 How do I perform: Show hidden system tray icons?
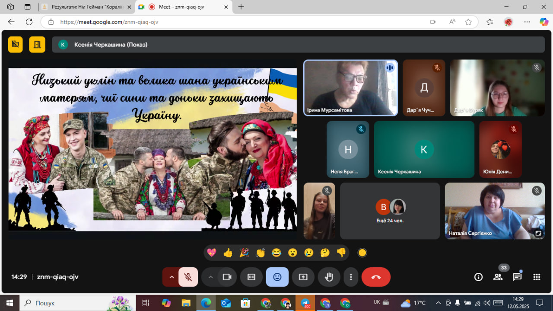pyautogui.click(x=438, y=303)
